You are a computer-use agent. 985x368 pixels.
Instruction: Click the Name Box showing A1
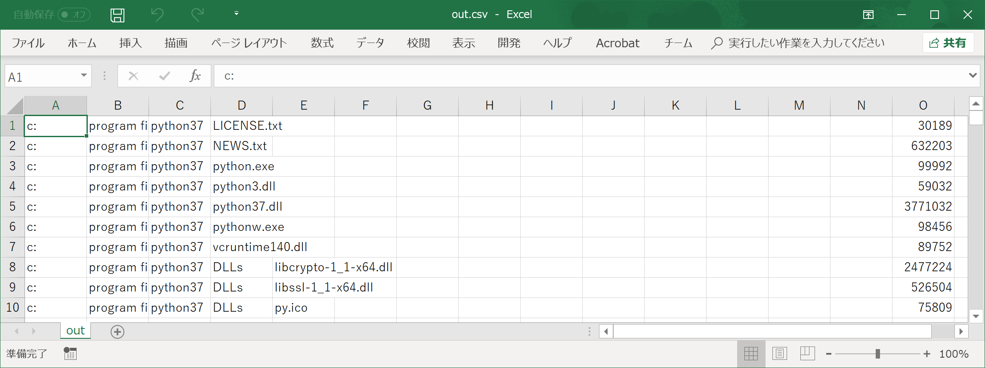[x=42, y=77]
